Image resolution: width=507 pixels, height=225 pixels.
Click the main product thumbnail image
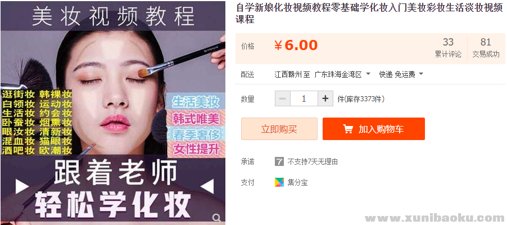pos(113,112)
